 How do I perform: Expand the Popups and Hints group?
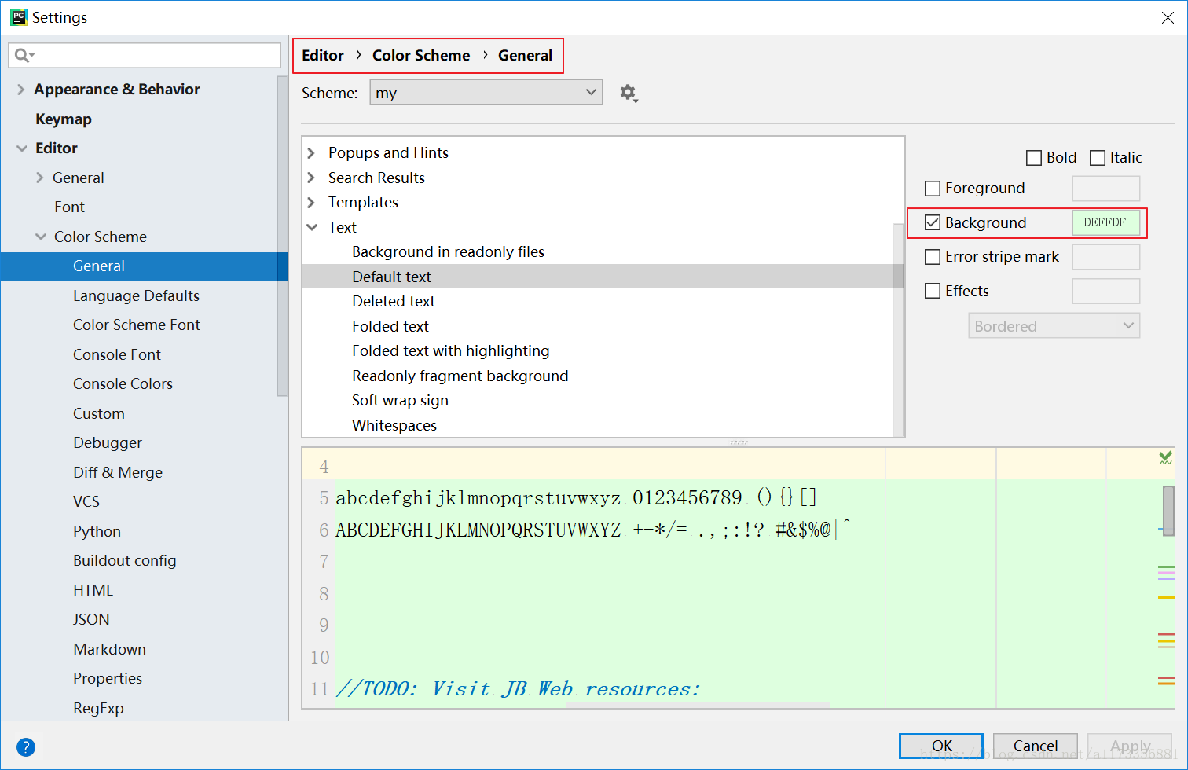click(x=311, y=153)
